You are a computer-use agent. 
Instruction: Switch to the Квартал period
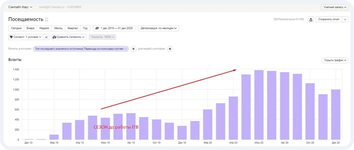click(x=73, y=28)
